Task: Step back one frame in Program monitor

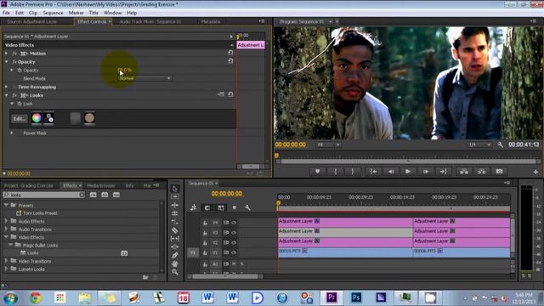Action: point(391,172)
